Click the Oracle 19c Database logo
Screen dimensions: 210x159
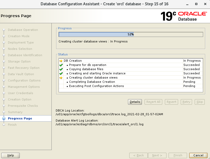point(184,16)
